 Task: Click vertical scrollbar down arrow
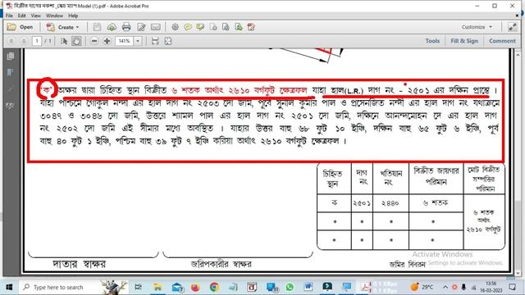click(518, 273)
